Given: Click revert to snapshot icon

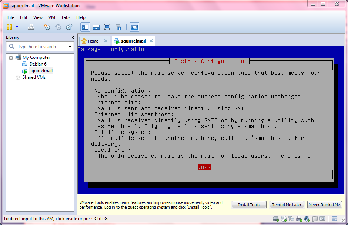Looking at the screenshot, I should click(x=58, y=27).
